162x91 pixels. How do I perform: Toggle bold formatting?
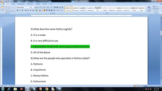17,10
